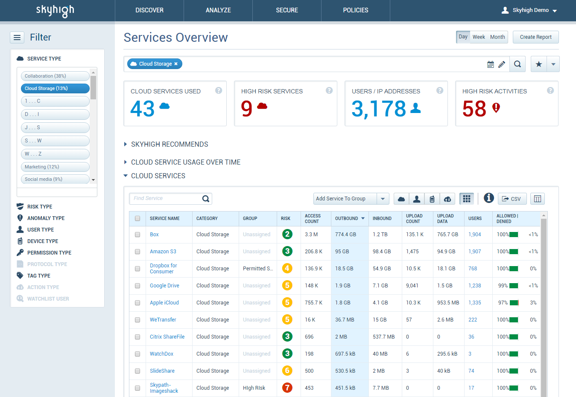Select Collaboration (38%) service type
The width and height of the screenshot is (576, 397).
coord(55,76)
